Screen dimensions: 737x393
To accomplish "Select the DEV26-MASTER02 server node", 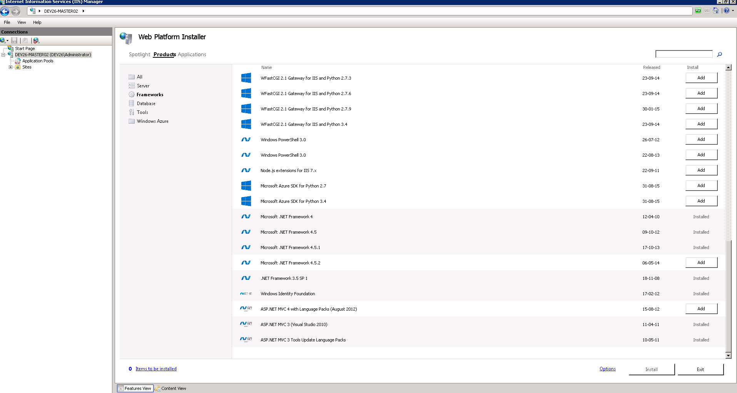I will click(53, 55).
